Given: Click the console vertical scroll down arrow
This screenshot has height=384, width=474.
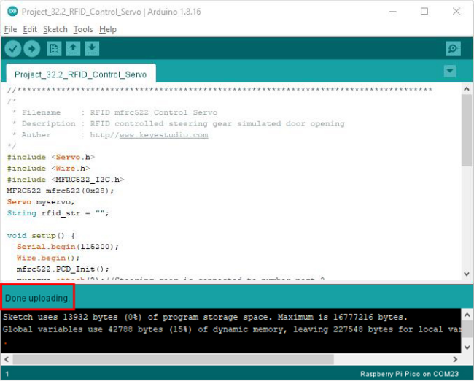Looking at the screenshot, I should (467, 347).
